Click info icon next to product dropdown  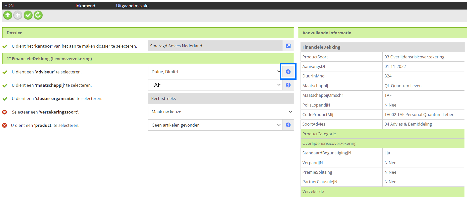coord(288,125)
